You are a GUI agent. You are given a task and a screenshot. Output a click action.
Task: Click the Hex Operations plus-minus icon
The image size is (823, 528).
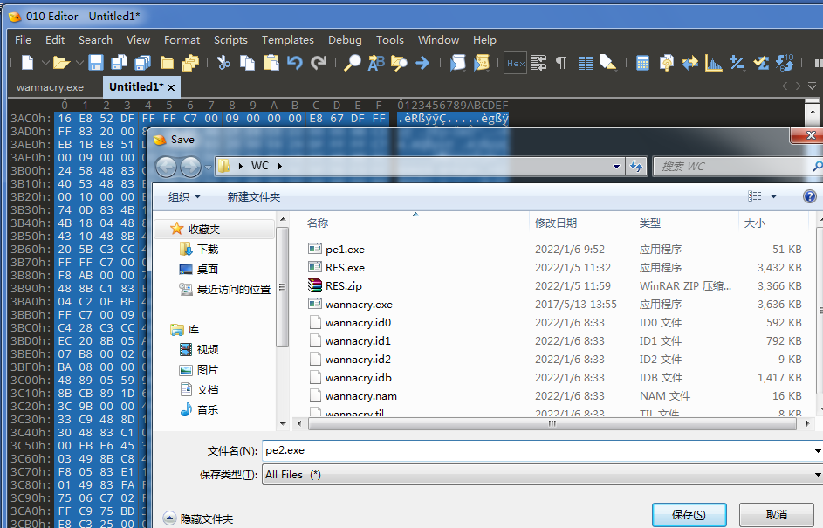point(737,63)
